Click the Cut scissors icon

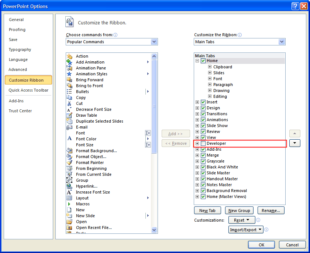[x=69, y=103]
